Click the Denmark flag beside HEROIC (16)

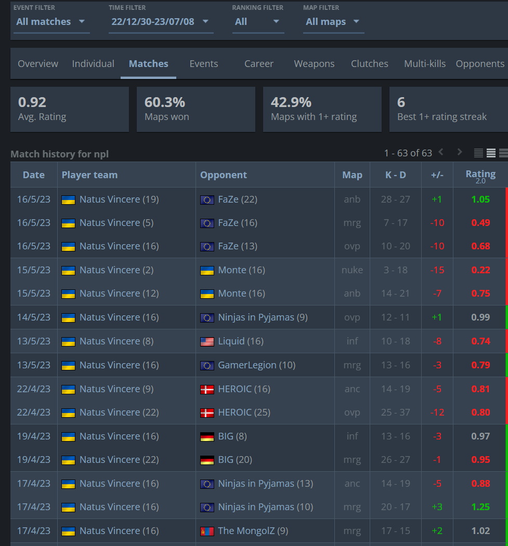207,390
